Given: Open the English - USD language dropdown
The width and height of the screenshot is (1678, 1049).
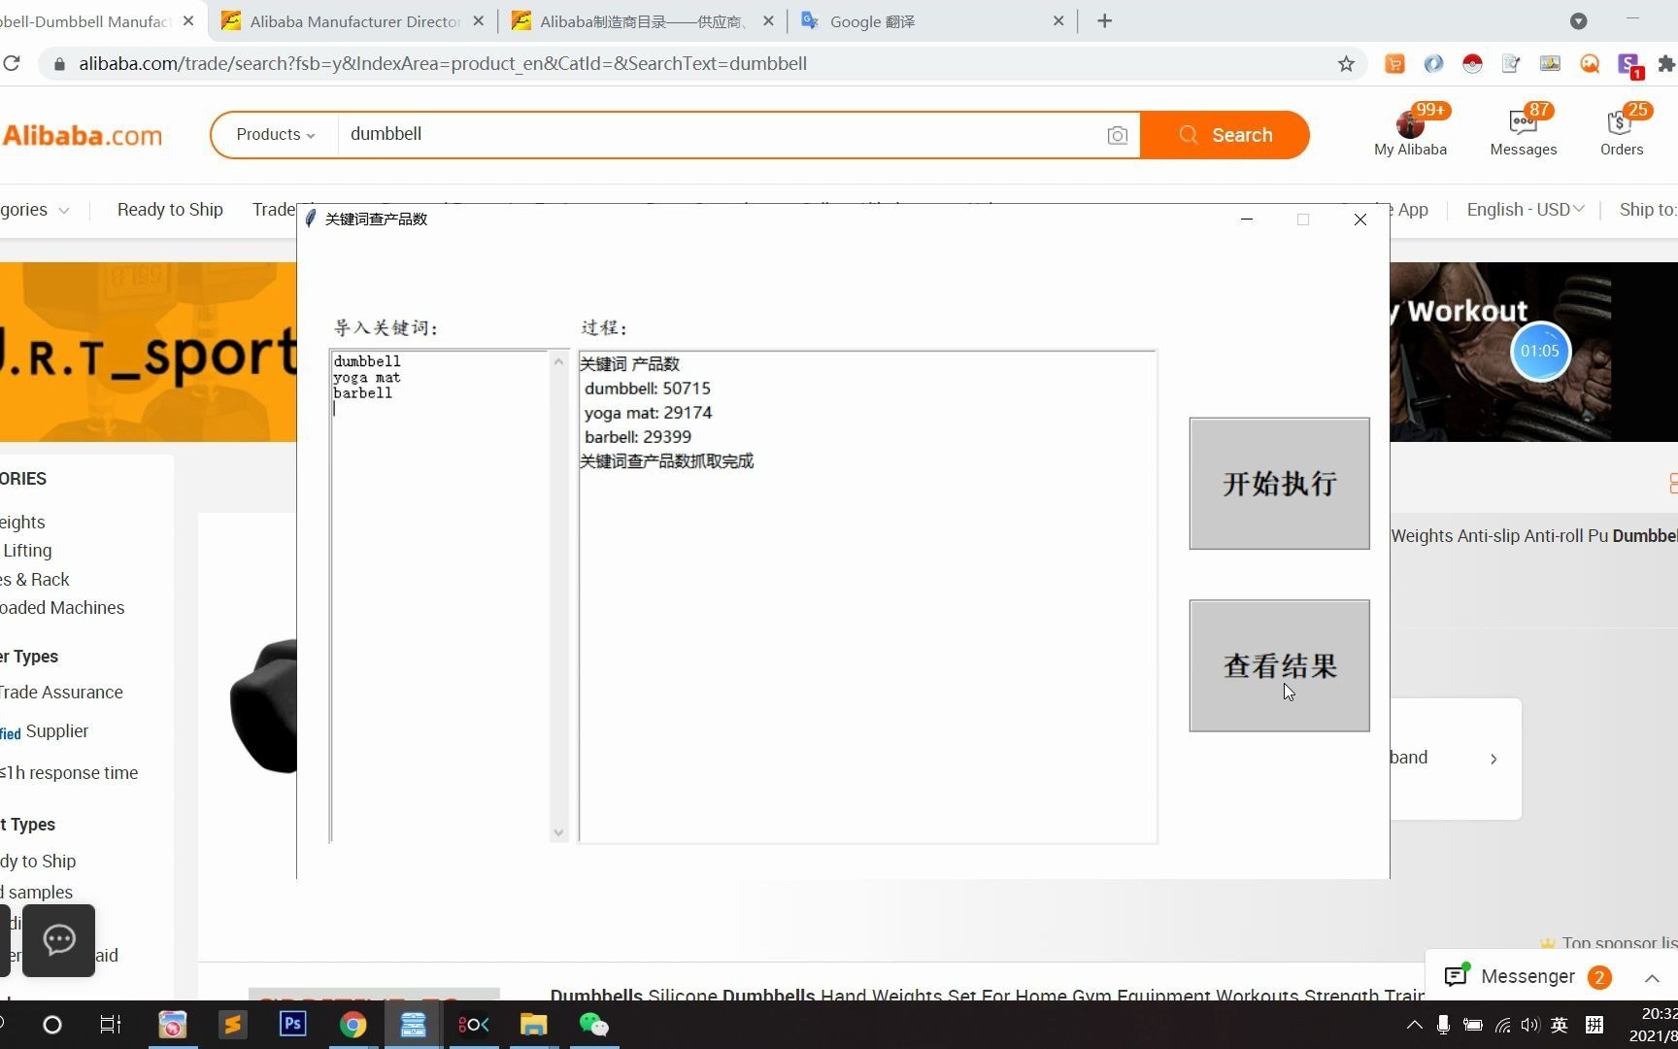Looking at the screenshot, I should click(1526, 210).
